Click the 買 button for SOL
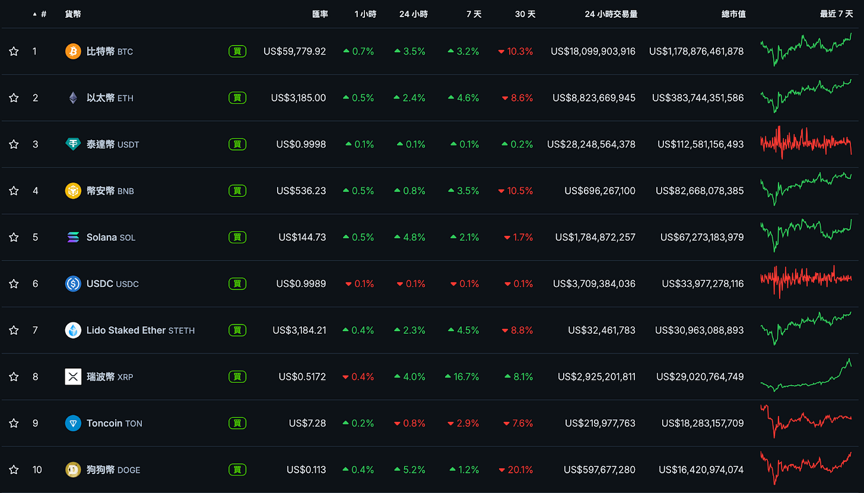Image resolution: width=864 pixels, height=493 pixels. (x=237, y=237)
